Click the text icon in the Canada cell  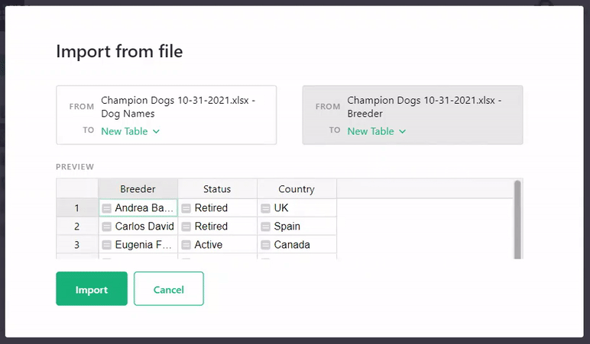coord(266,245)
